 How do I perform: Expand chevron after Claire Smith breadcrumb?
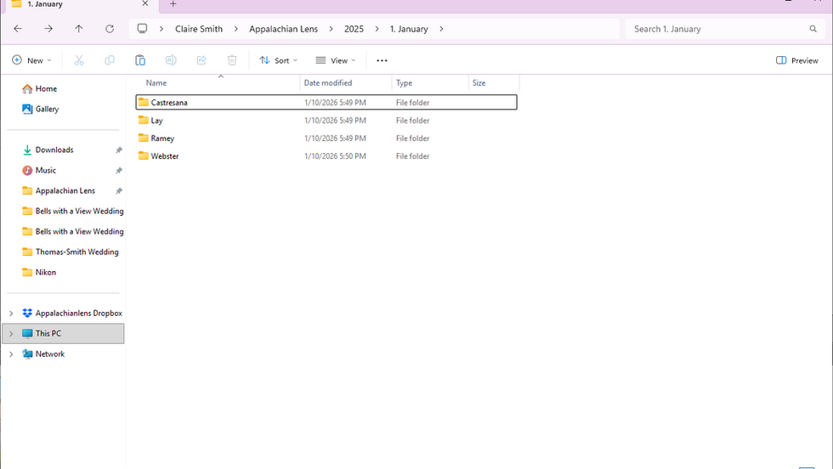[x=236, y=29]
